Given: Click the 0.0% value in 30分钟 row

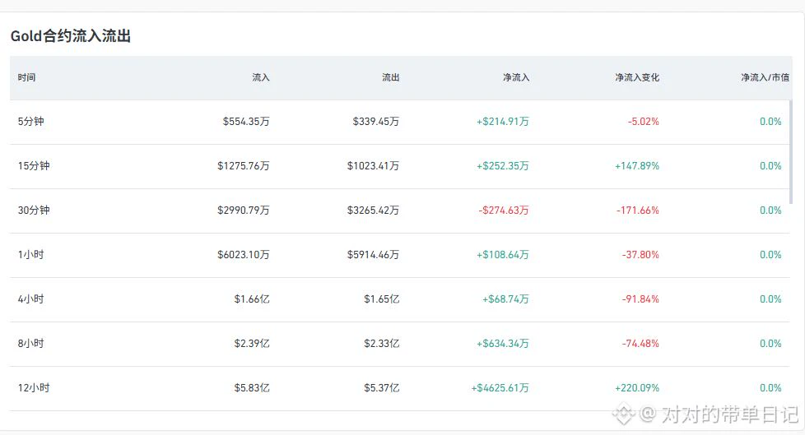Looking at the screenshot, I should point(770,211).
